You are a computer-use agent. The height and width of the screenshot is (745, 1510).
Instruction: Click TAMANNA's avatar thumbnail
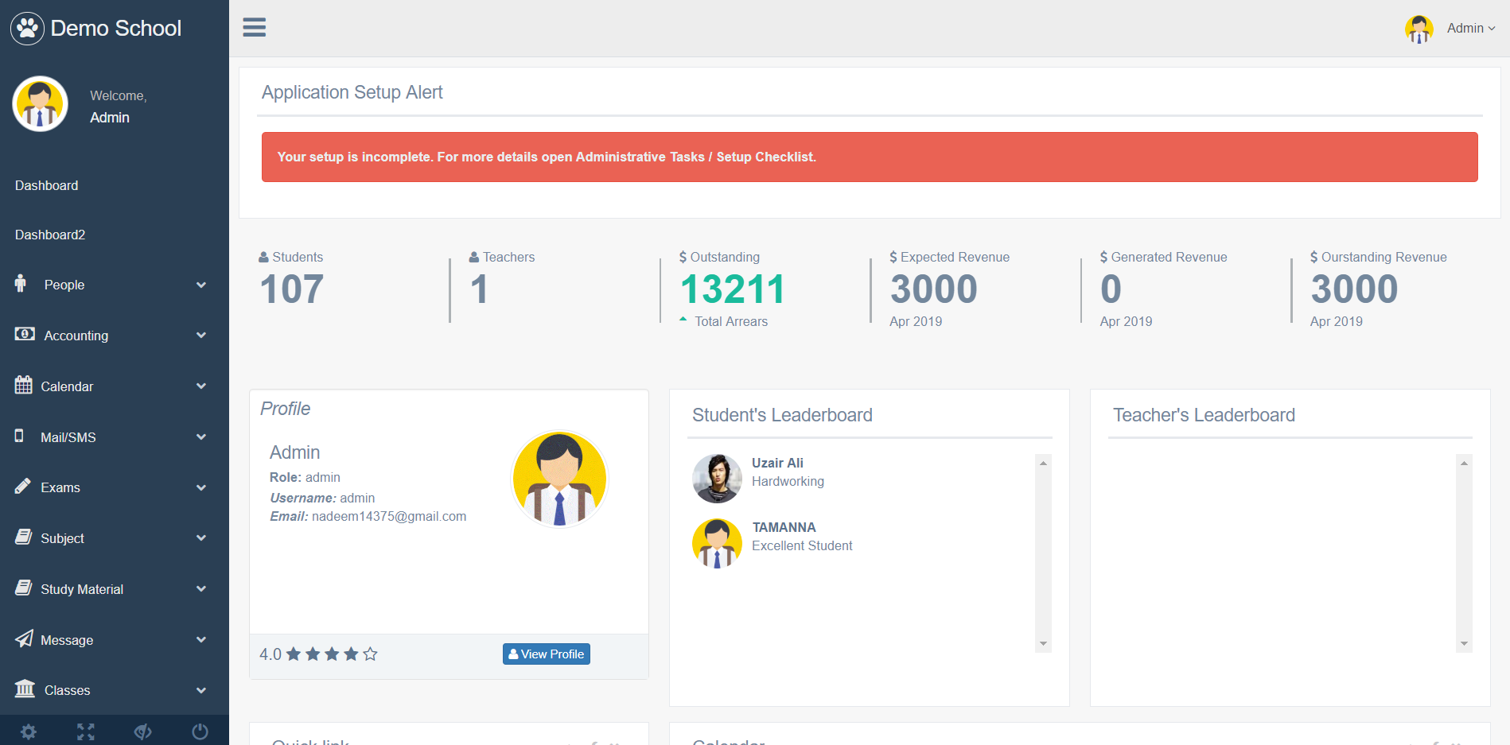coord(717,543)
